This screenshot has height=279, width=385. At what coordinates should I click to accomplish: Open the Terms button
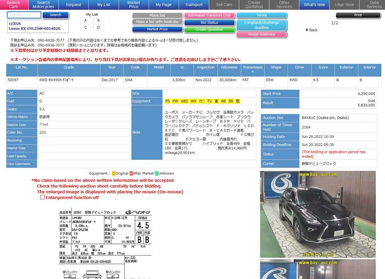(262, 15)
